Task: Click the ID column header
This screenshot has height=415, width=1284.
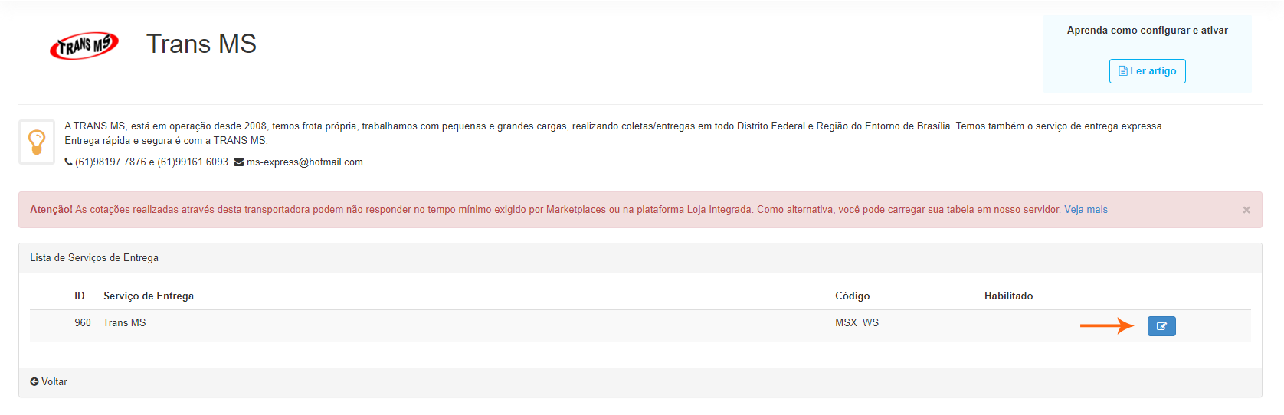Action: pyautogui.click(x=79, y=296)
